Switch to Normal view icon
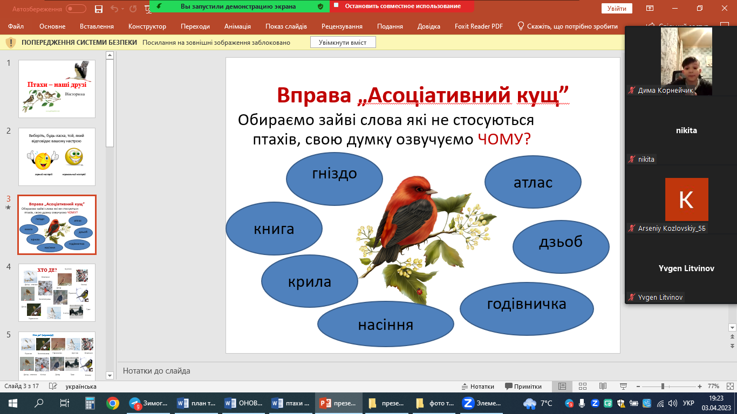Screen dimensions: 737x414 [x=562, y=387]
